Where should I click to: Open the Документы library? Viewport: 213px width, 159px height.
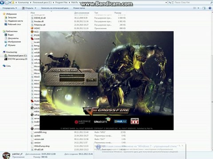tap(13, 38)
